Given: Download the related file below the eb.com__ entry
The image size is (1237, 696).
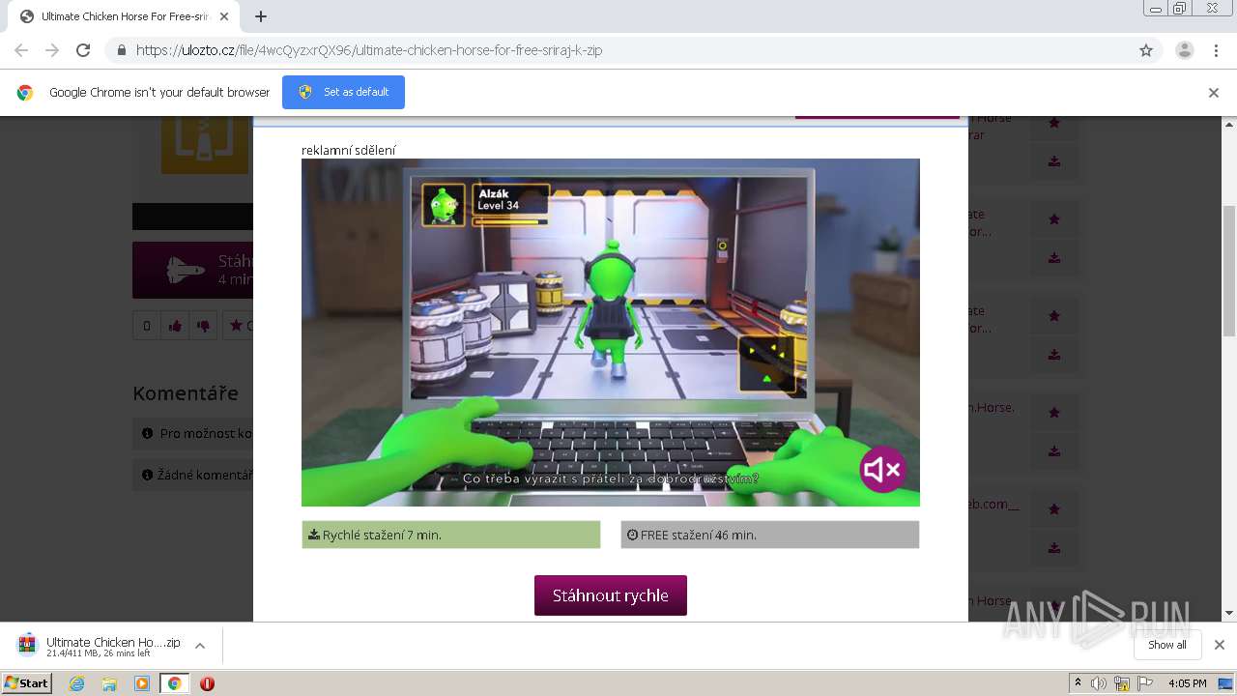Looking at the screenshot, I should (x=1054, y=548).
